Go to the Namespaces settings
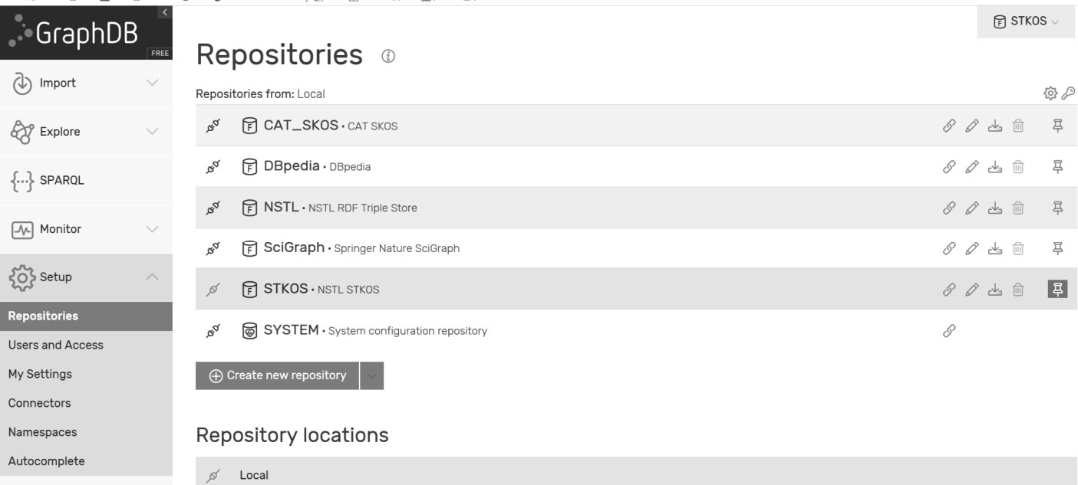1078x485 pixels. tap(42, 432)
